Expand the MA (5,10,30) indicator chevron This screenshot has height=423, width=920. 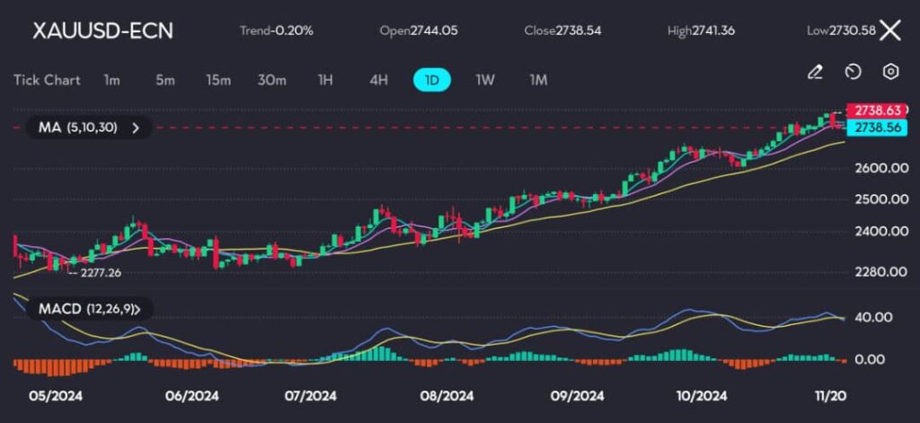(136, 128)
